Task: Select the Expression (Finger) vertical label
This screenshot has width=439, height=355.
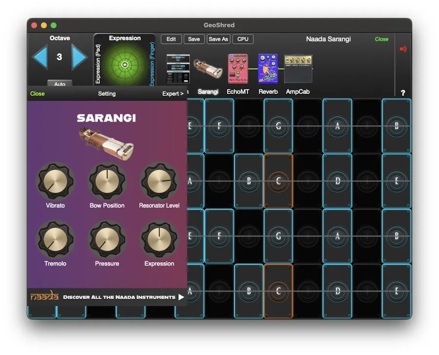Action: click(x=152, y=64)
